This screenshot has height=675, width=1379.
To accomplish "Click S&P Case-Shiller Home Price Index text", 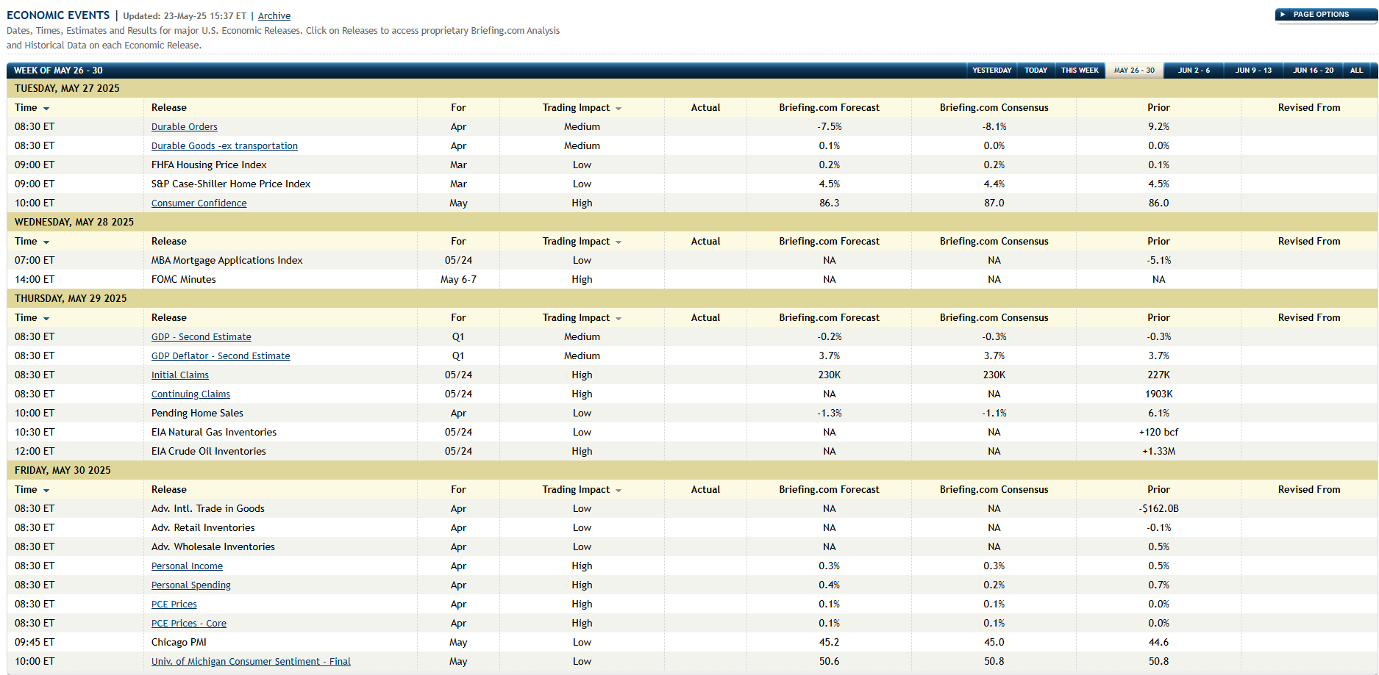I will click(231, 184).
